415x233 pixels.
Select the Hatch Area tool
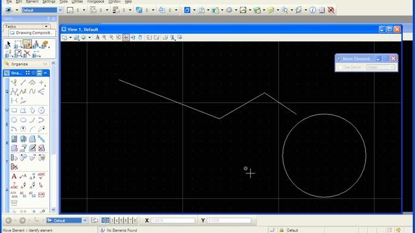click(x=14, y=139)
